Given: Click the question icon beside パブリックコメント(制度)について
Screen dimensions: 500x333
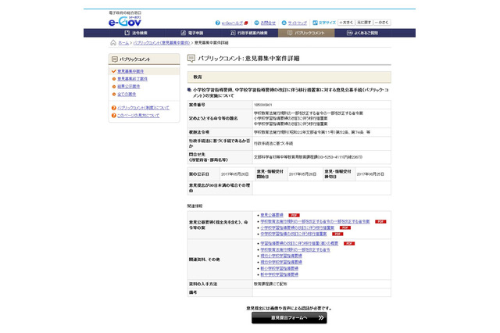Looking at the screenshot, I should [x=114, y=108].
